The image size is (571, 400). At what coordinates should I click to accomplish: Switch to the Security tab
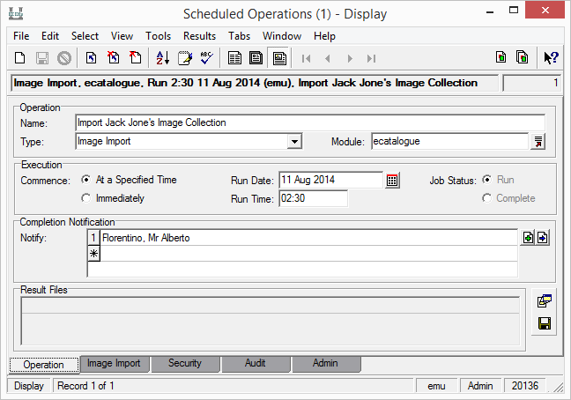184,363
